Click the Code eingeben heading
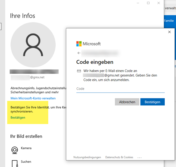The image size is (176, 167). [x=95, y=62]
